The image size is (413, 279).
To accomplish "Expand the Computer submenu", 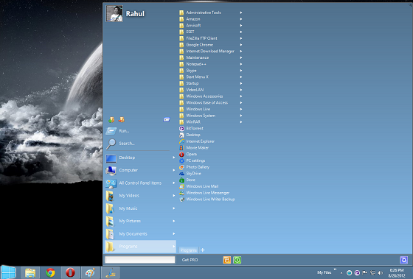I will click(x=140, y=170).
